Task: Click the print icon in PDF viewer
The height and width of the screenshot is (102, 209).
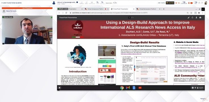Action: point(200,18)
